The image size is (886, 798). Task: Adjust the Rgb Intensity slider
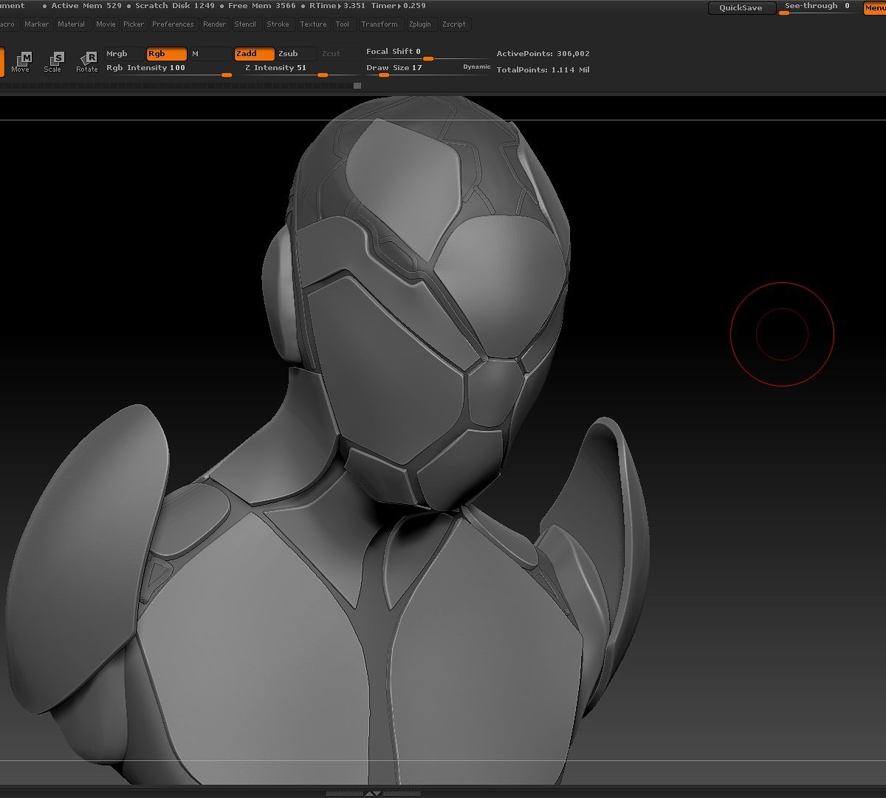[x=168, y=69]
